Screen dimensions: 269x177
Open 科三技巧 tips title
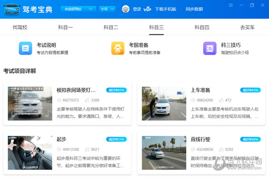pyautogui.click(x=231, y=45)
